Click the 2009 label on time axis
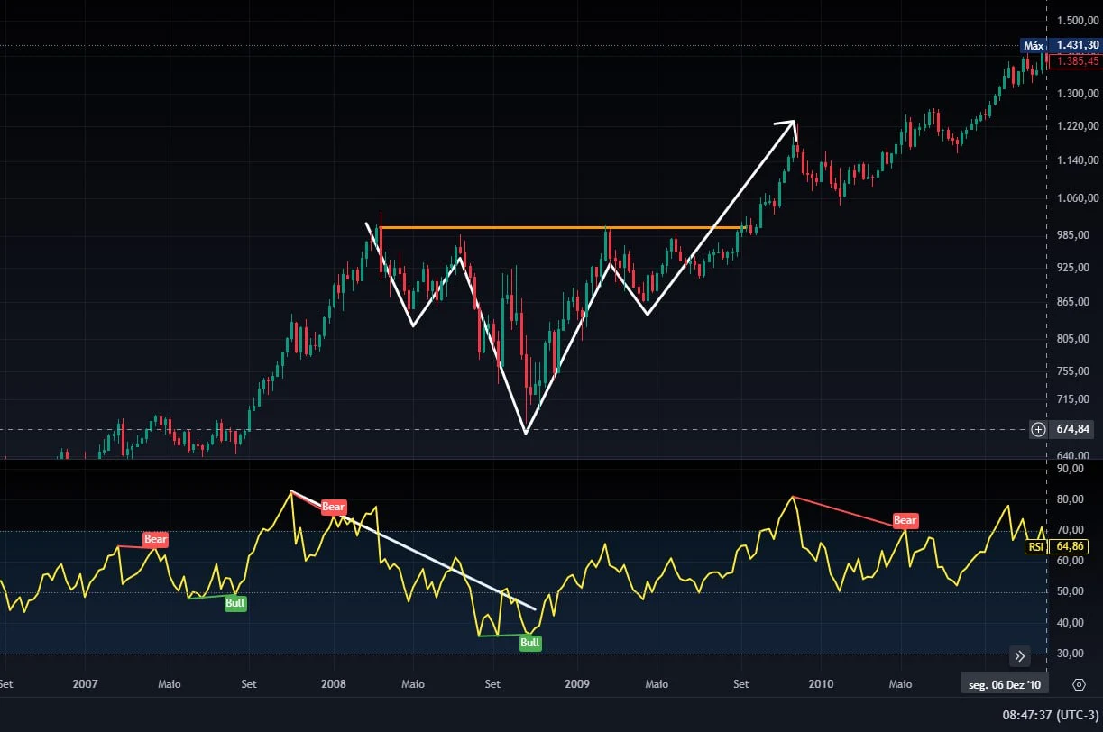Viewport: 1103px width, 732px height. click(576, 684)
